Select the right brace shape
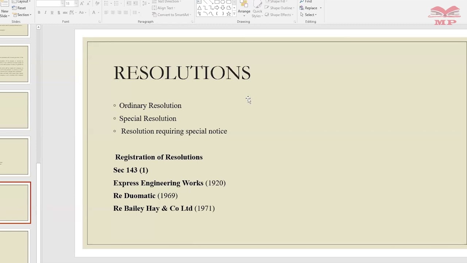The height and width of the screenshot is (263, 467). point(223,14)
